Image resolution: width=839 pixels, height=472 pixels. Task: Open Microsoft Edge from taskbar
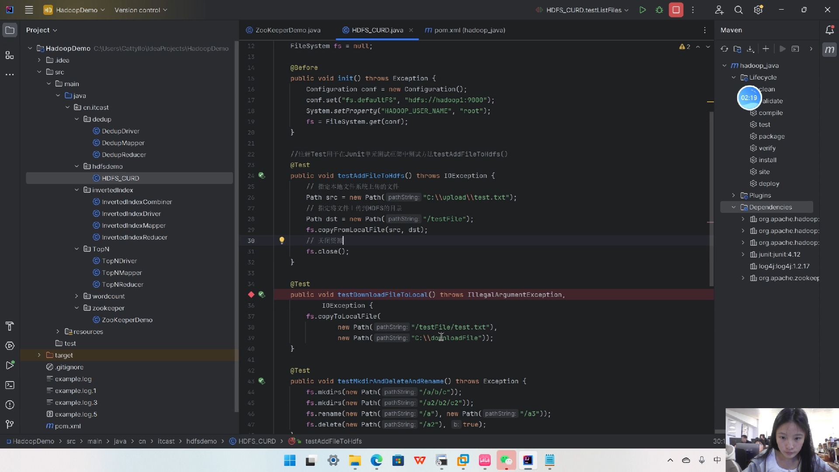click(x=376, y=460)
